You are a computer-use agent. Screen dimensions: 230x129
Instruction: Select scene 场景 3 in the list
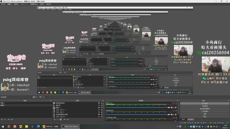[x=26, y=103]
